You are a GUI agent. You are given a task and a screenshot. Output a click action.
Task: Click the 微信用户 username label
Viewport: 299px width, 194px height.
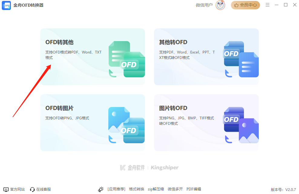click(x=204, y=5)
